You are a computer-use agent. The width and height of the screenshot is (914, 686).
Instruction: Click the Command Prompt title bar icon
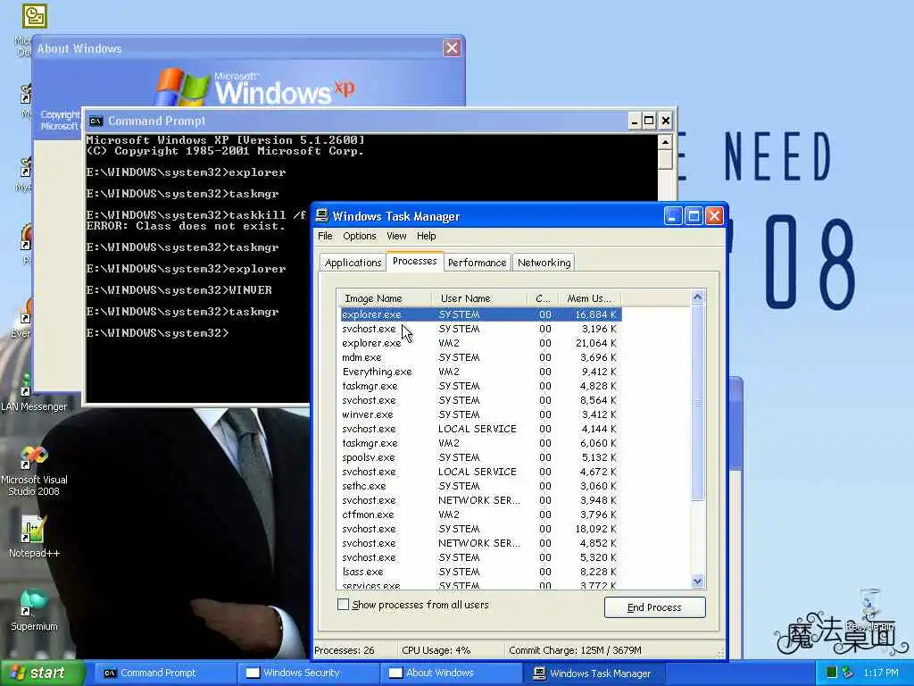click(x=96, y=121)
